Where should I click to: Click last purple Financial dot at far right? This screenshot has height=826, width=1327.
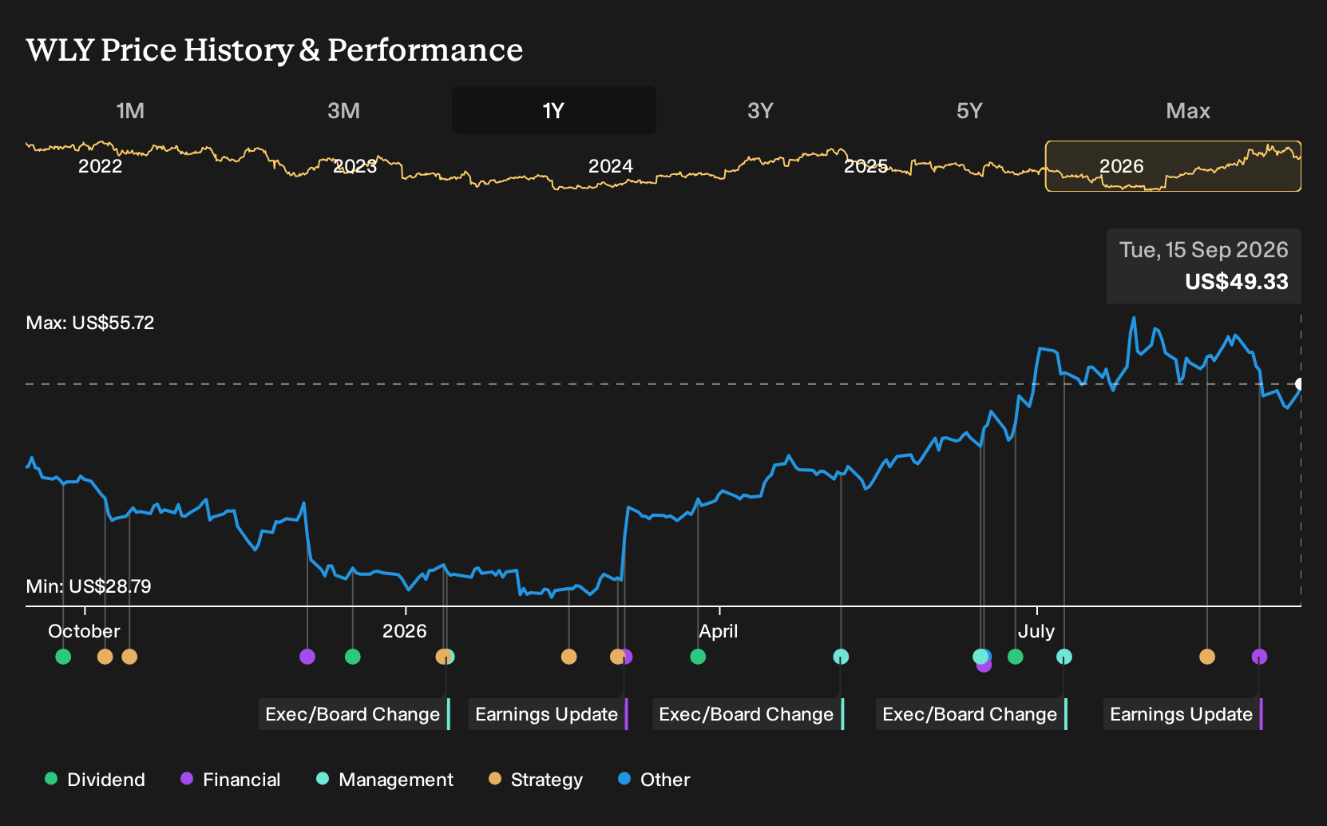[x=1259, y=657]
